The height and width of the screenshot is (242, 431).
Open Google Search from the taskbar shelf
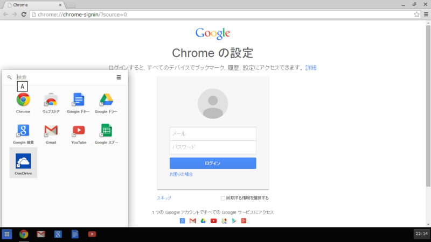click(x=58, y=234)
